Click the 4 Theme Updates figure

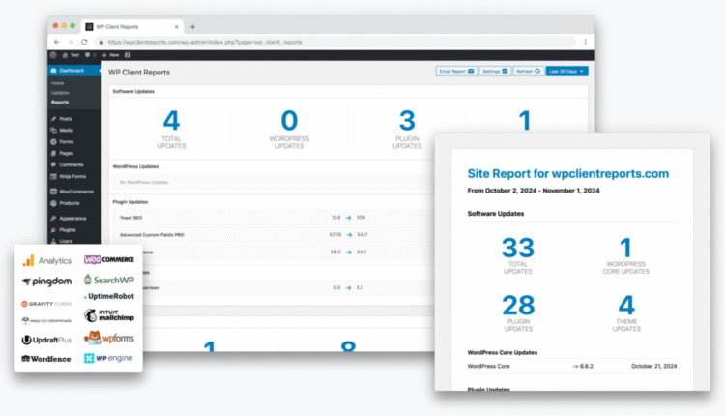626,306
